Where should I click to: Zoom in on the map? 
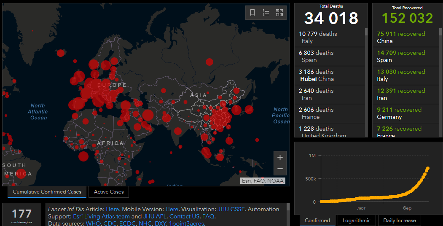[x=280, y=157]
